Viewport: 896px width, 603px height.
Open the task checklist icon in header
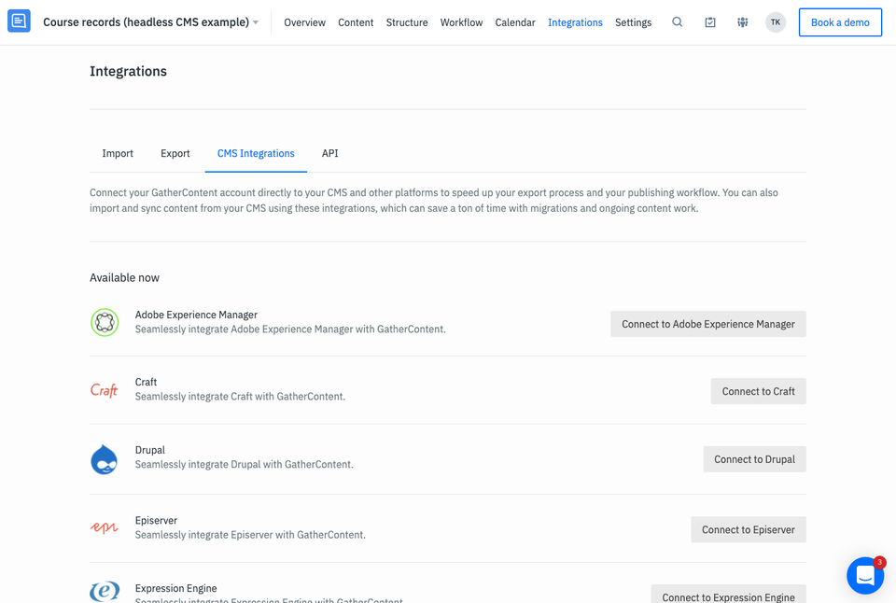click(x=709, y=22)
